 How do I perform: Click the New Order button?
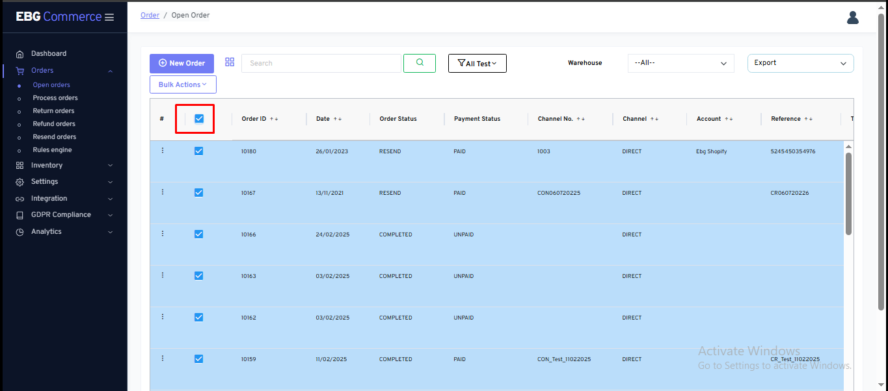click(x=182, y=63)
